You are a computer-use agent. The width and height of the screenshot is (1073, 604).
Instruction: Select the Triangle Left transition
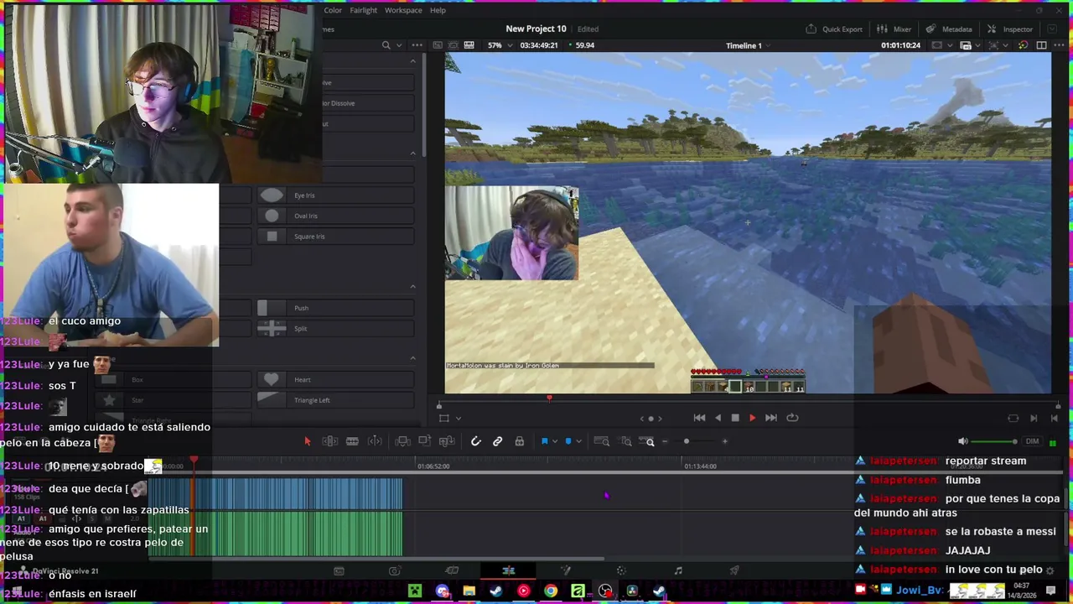[335, 400]
